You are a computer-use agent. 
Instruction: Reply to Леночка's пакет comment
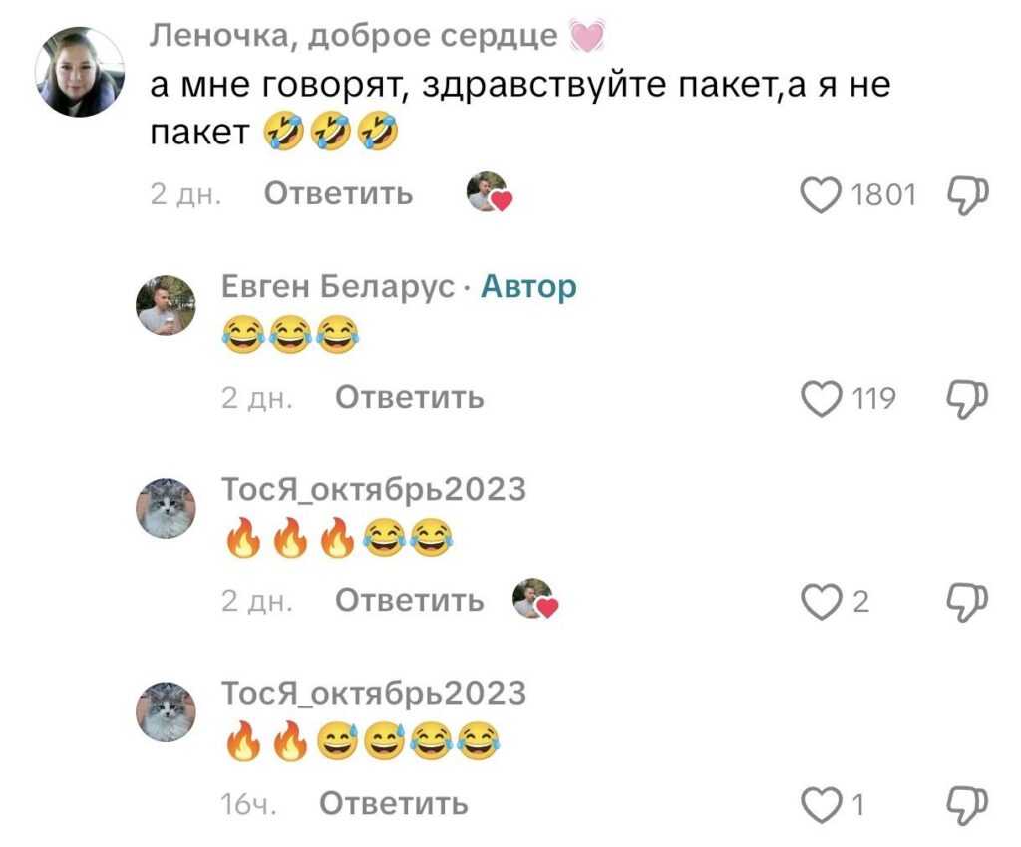click(338, 194)
